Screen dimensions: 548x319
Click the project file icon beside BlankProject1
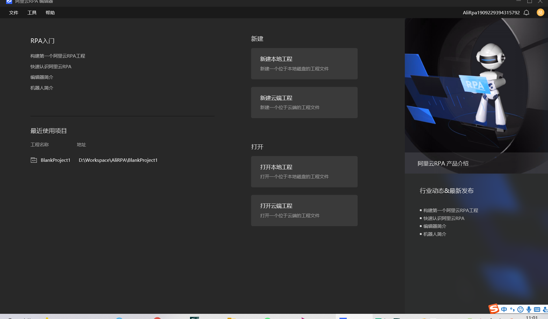click(34, 160)
